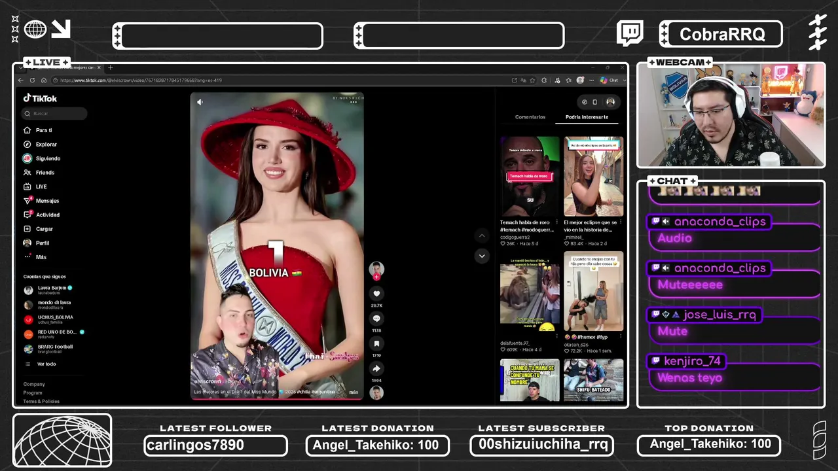Image resolution: width=838 pixels, height=471 pixels.
Task: Open Mensajes inbox
Action: 41,201
